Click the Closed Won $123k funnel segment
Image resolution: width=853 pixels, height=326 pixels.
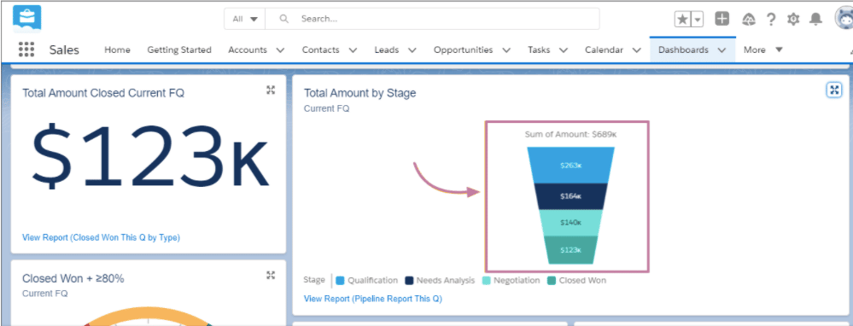[570, 250]
